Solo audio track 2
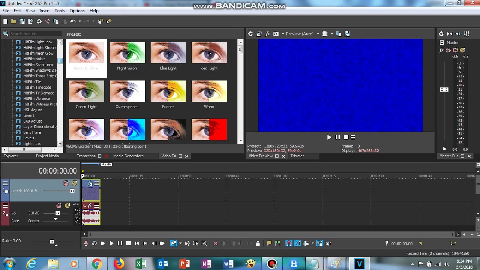The image size is (480, 270). click(x=67, y=206)
